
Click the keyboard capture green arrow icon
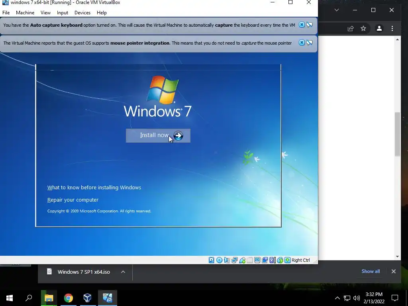pyautogui.click(x=288, y=260)
